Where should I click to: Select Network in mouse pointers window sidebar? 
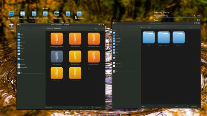pos(20,59)
